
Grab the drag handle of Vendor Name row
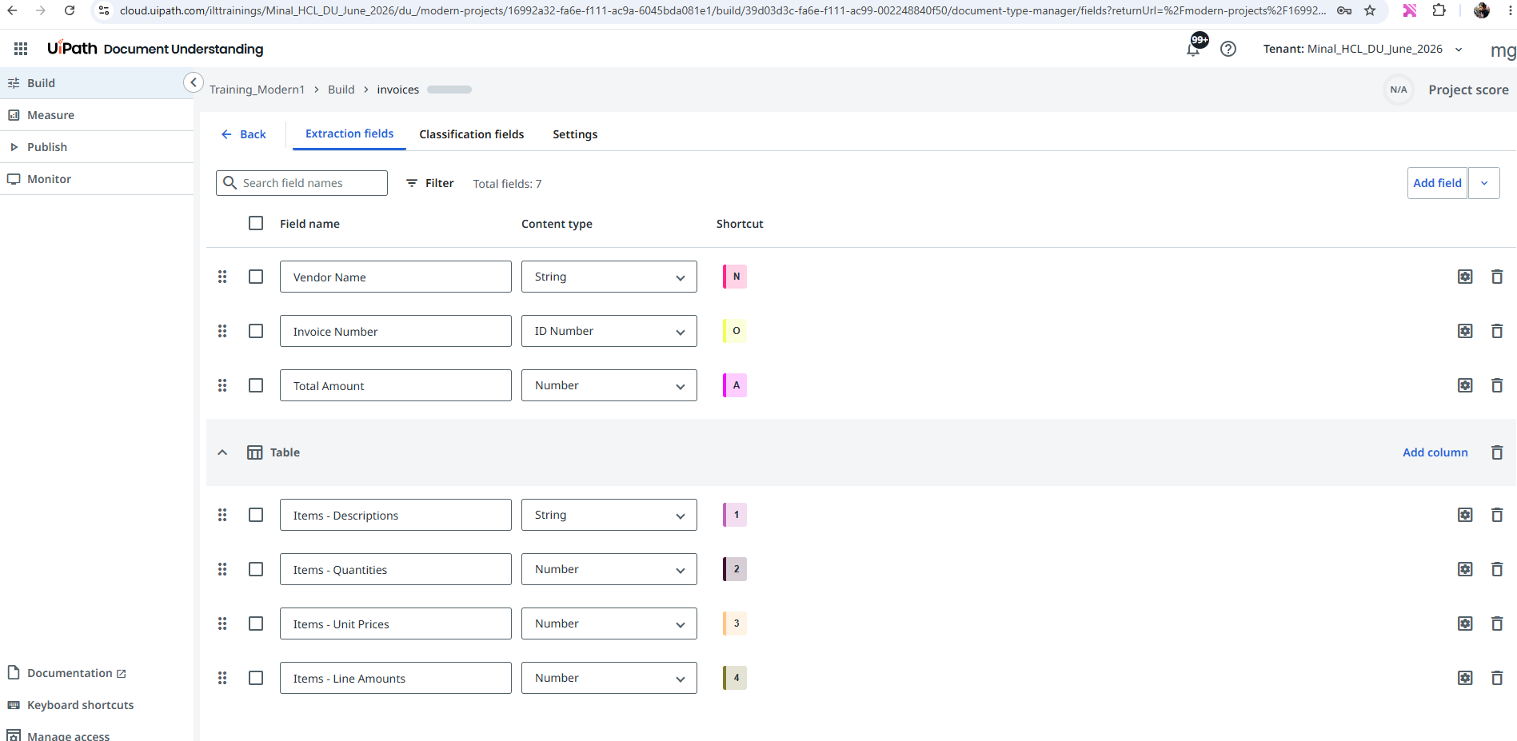[x=222, y=277]
